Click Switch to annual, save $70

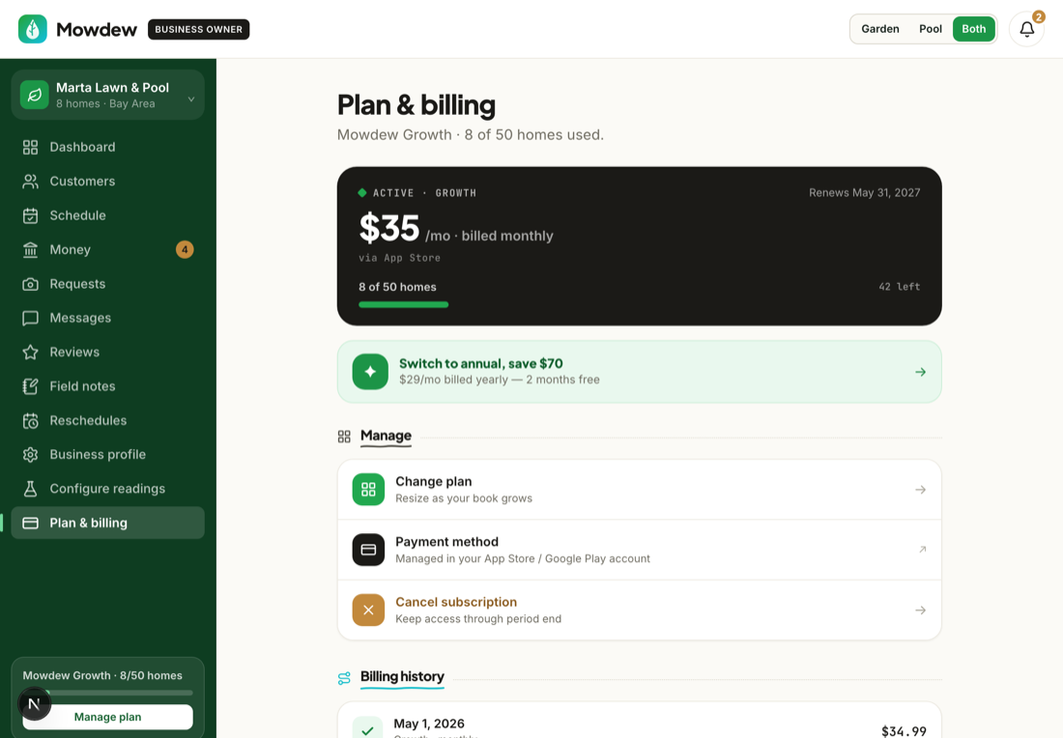point(640,371)
